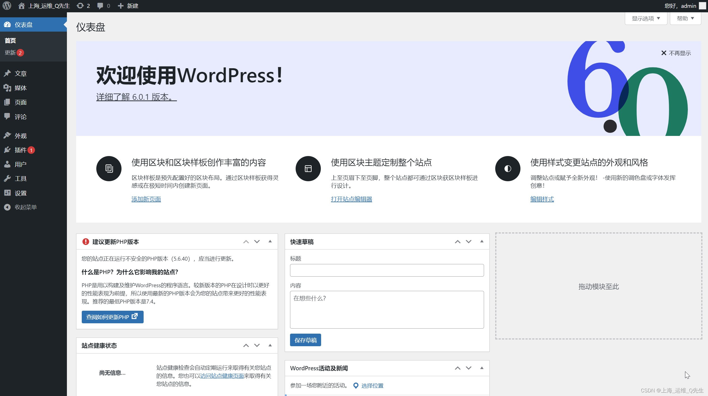This screenshot has width=708, height=396.
Task: Expand the 帮助 help tab
Action: [x=685, y=18]
